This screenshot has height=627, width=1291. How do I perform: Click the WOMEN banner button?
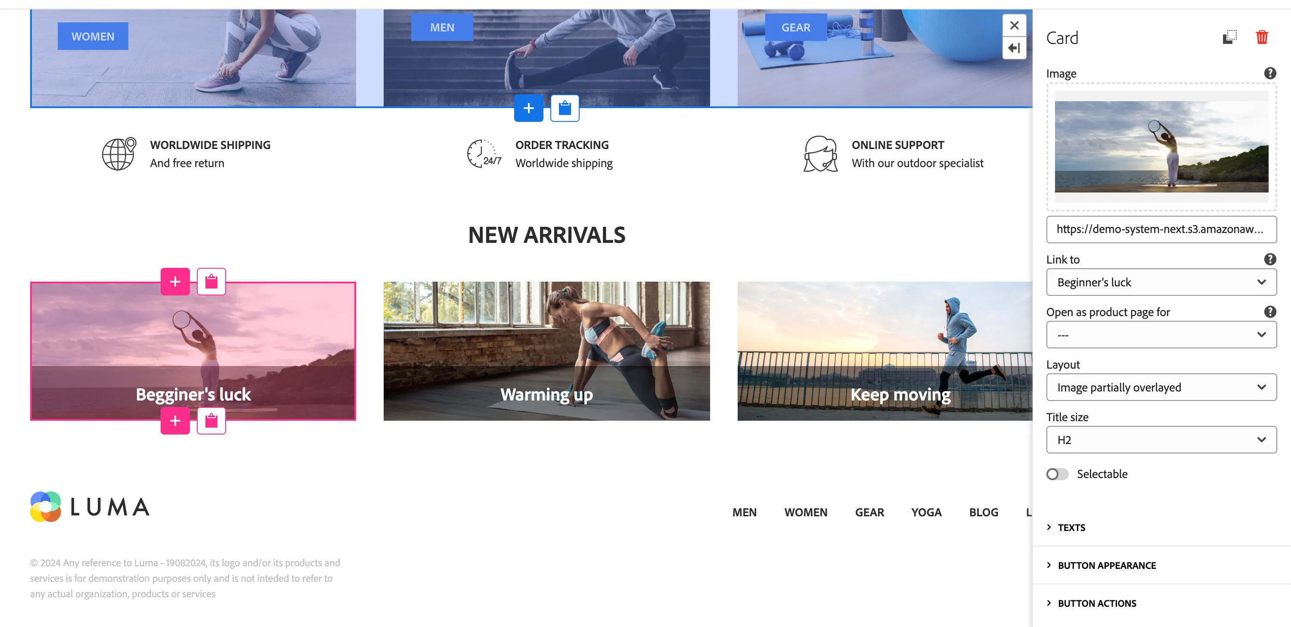[93, 36]
